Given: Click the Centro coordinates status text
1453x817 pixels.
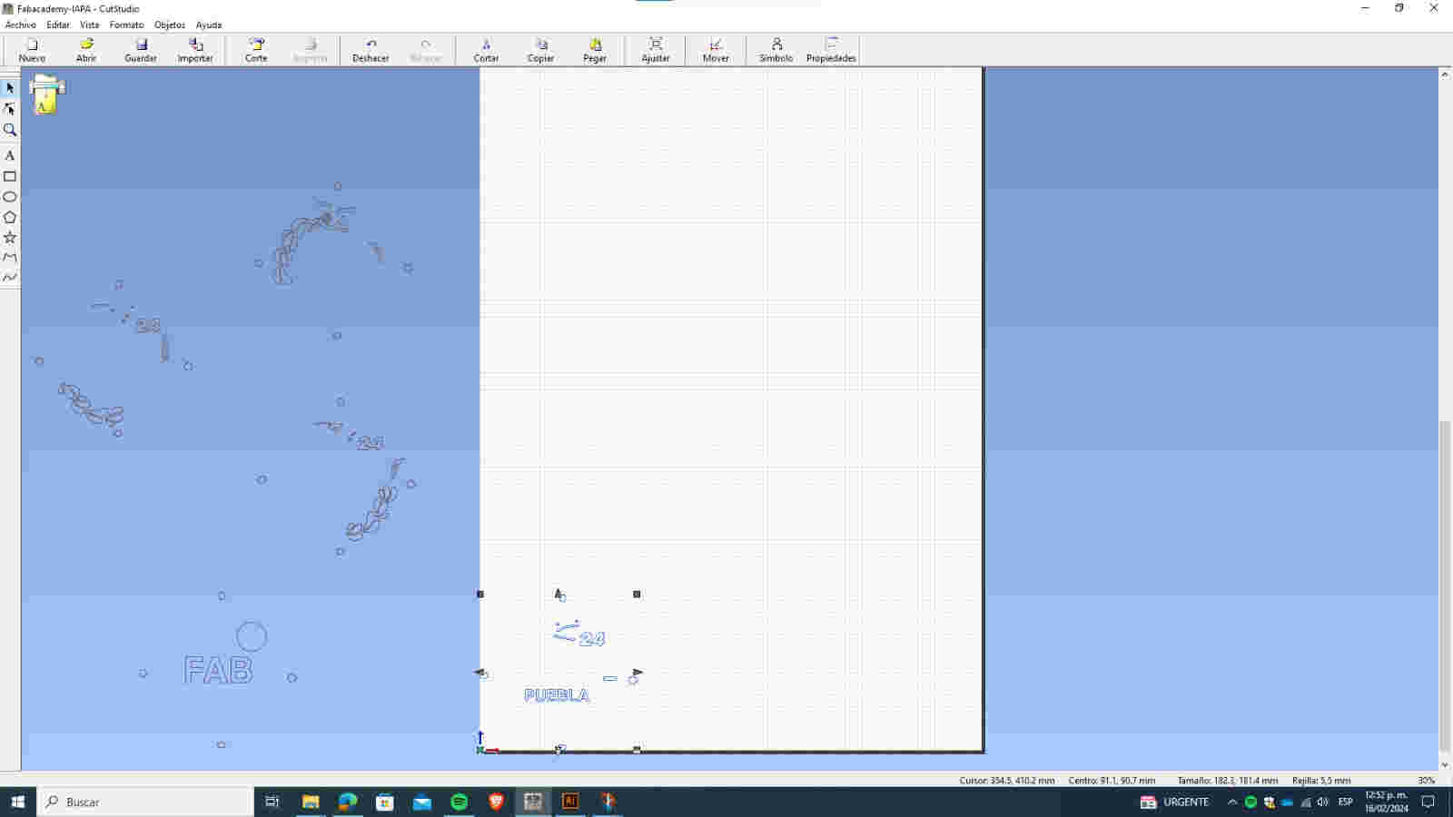Looking at the screenshot, I should pos(1112,781).
